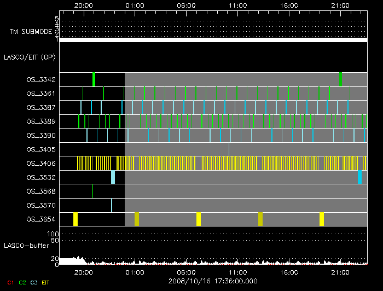
Task: Click the leftmost yellow OS_3654 block
Action: coord(76,219)
